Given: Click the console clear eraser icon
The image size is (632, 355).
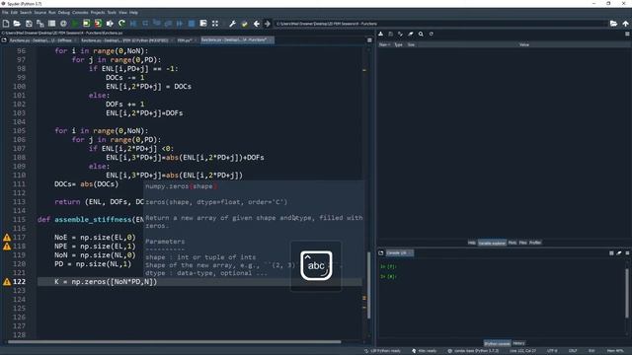Looking at the screenshot, I should point(619,253).
